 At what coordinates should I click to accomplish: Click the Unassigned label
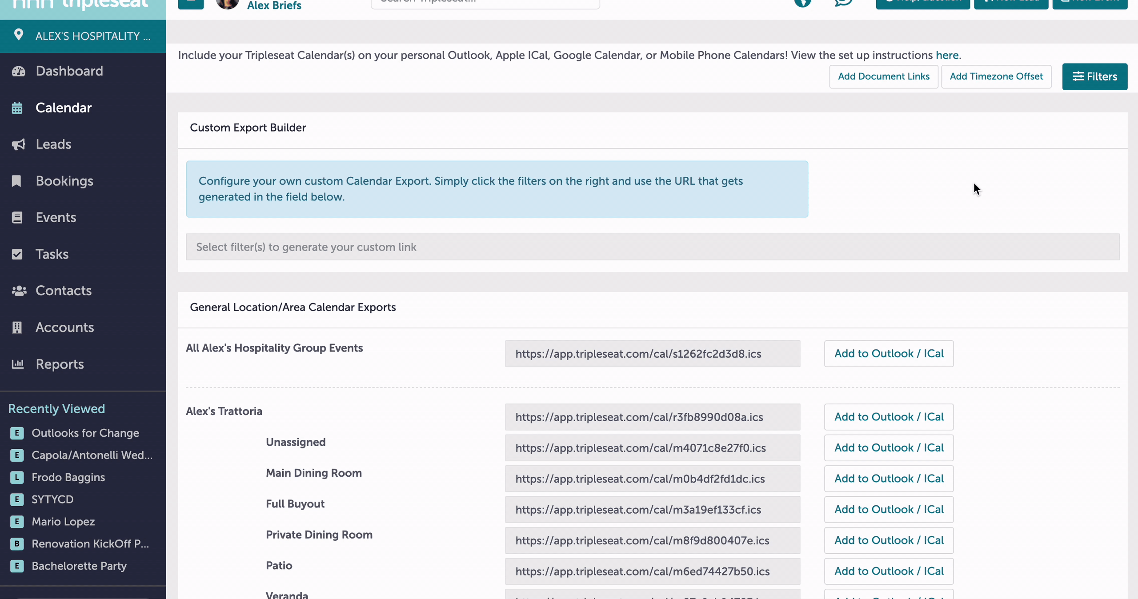tap(296, 442)
